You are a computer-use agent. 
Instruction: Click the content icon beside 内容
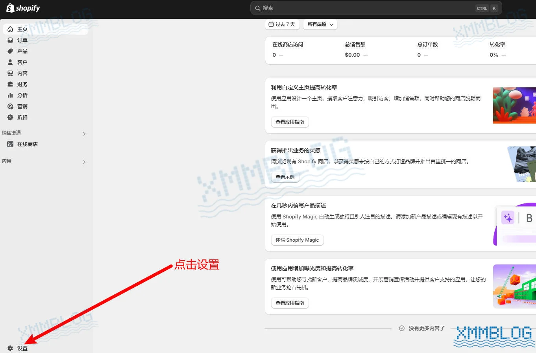(10, 73)
